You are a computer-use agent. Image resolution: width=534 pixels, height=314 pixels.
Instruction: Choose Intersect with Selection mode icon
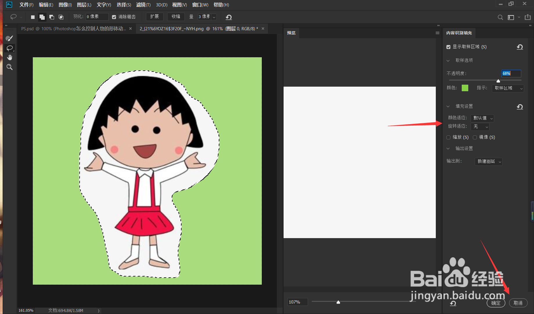click(x=61, y=17)
